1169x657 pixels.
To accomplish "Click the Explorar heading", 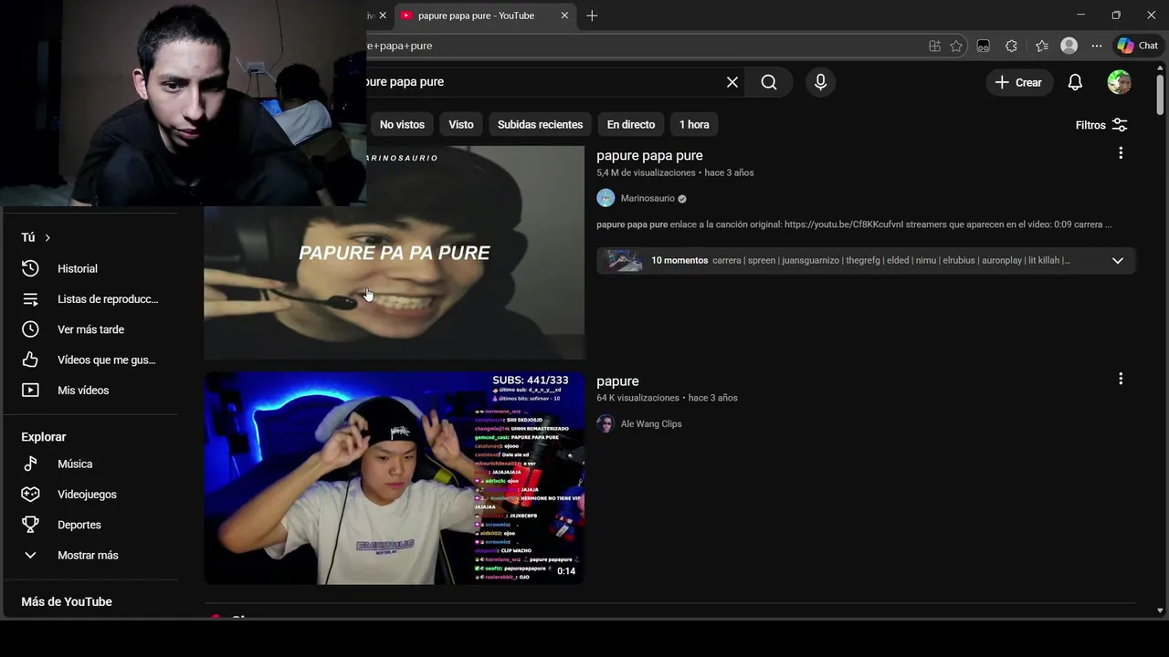I will (44, 437).
